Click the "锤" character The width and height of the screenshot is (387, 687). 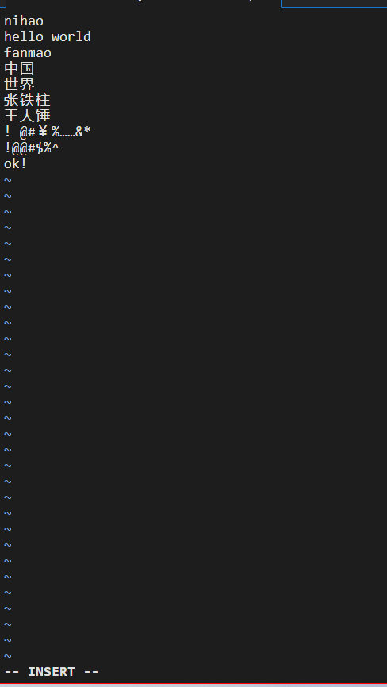(44, 116)
